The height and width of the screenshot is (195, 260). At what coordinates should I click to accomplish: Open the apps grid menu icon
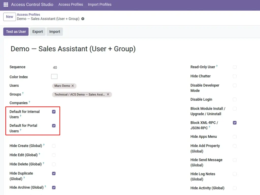[x=6, y=5]
